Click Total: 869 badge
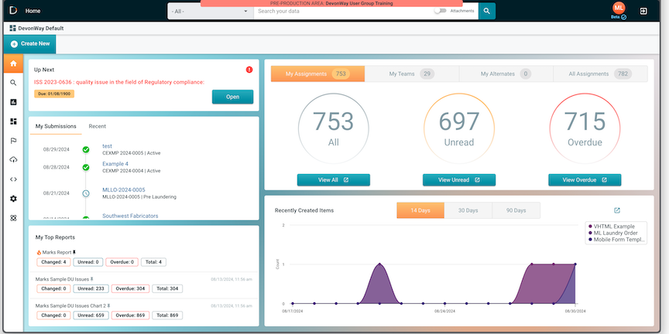The width and height of the screenshot is (669, 334). coord(167,315)
